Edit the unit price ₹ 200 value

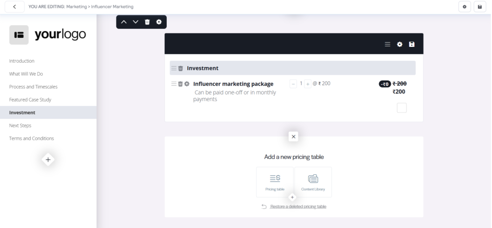[324, 83]
